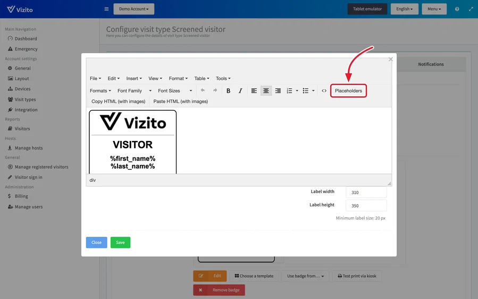Open Layout settings in sidebar

(x=22, y=78)
